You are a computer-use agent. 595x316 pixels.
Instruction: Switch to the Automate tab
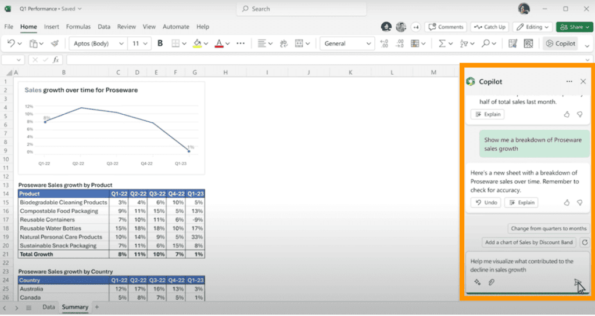coord(175,27)
